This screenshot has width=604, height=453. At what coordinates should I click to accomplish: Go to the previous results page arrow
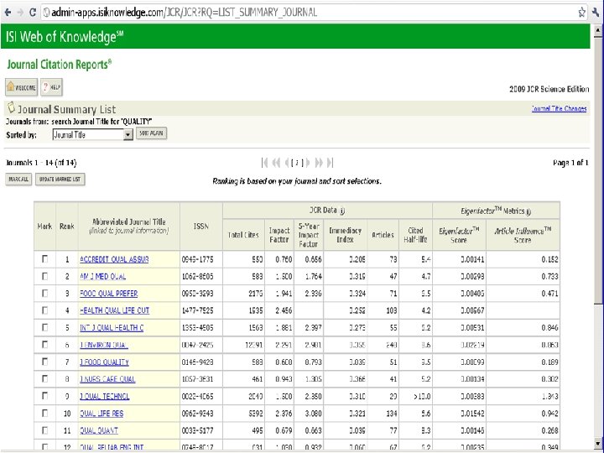(287, 163)
